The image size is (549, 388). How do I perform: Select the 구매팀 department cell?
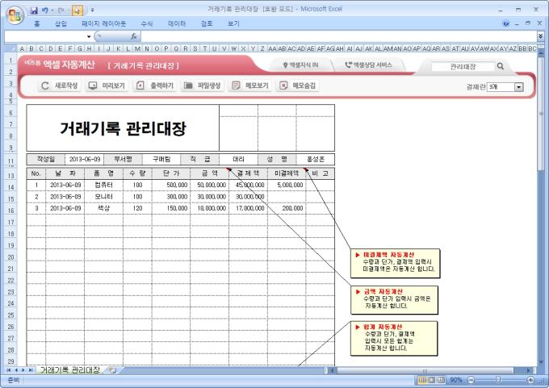[x=161, y=160]
